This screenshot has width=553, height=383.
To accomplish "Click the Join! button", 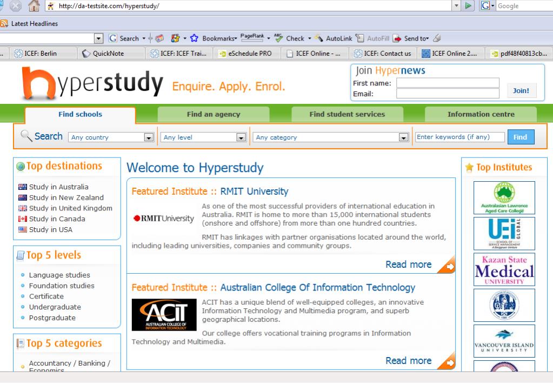I will point(521,91).
